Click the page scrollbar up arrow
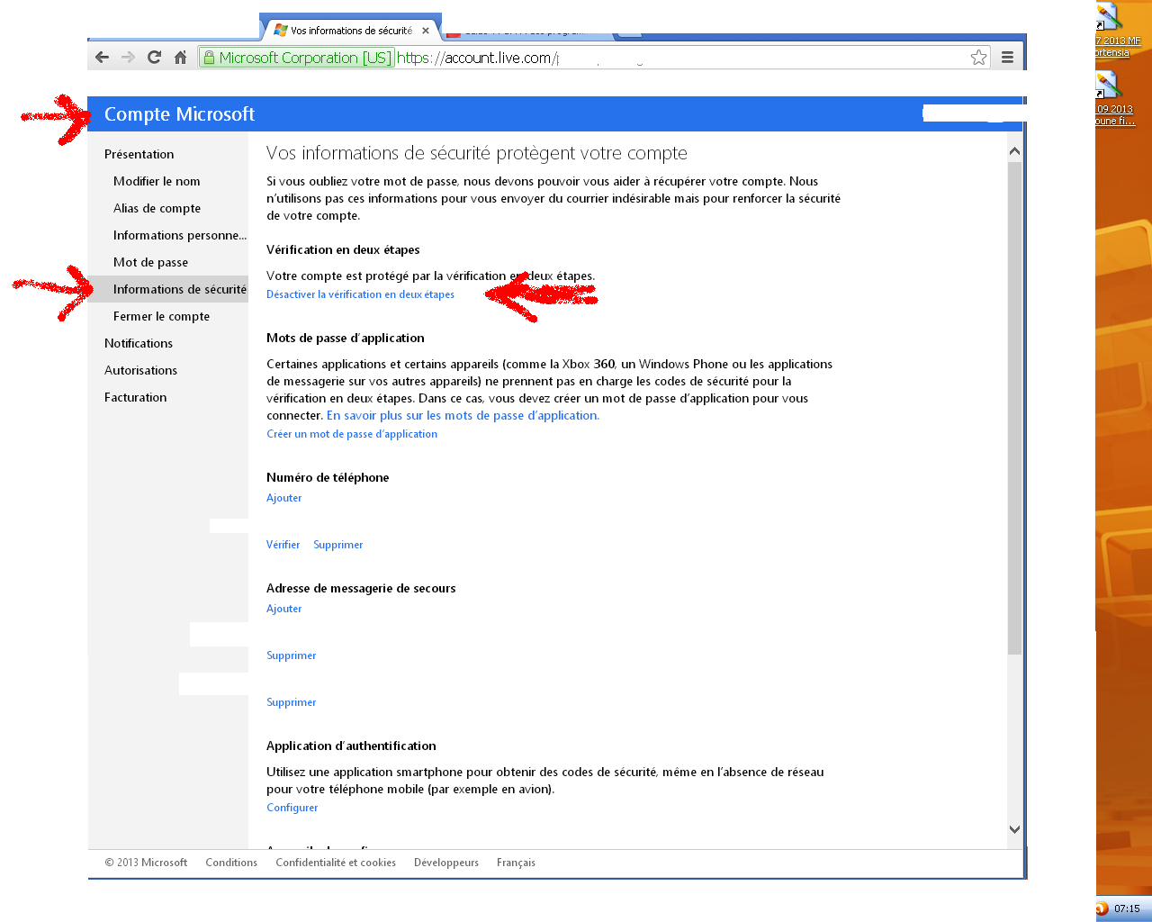Image resolution: width=1152 pixels, height=922 pixels. [x=1014, y=151]
